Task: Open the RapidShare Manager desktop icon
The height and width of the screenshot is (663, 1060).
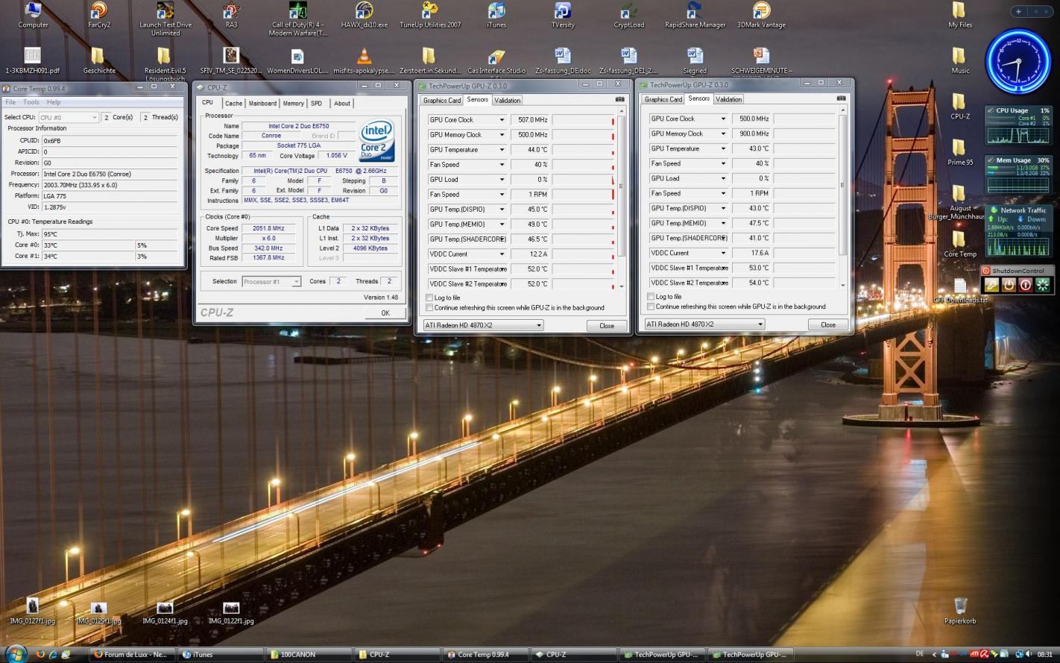Action: pos(695,12)
